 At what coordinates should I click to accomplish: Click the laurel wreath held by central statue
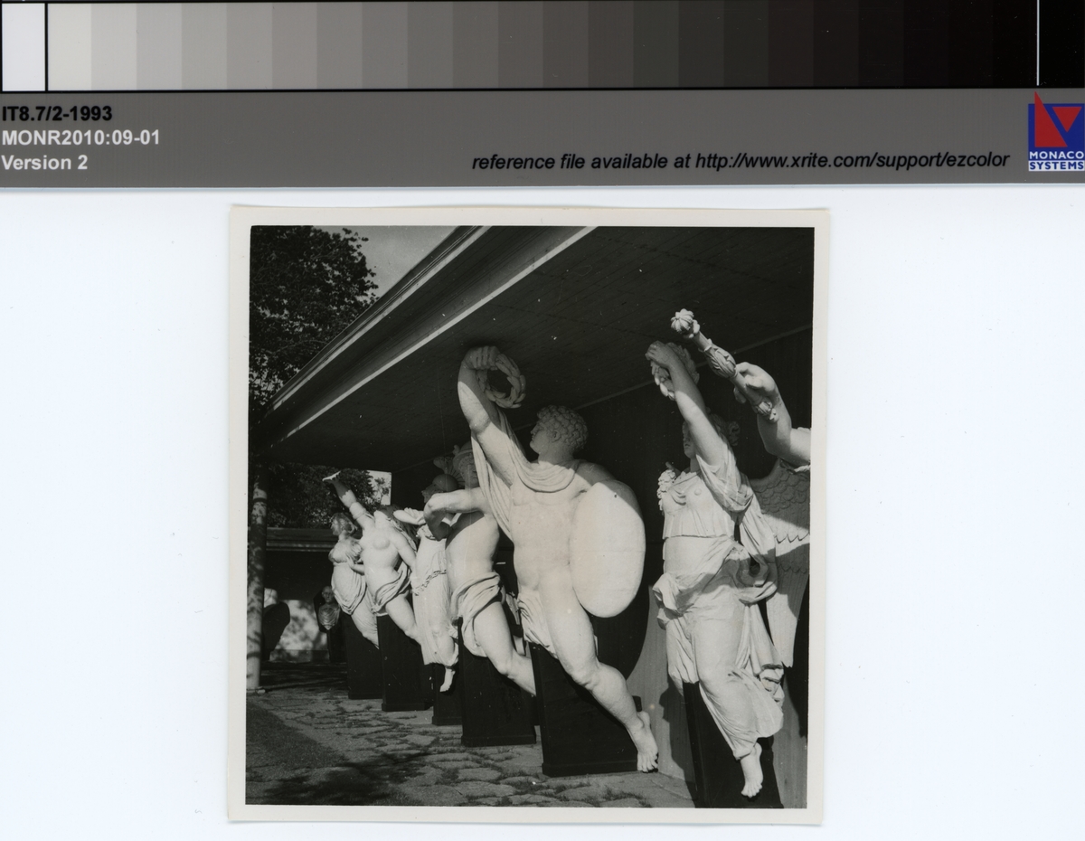point(495,373)
